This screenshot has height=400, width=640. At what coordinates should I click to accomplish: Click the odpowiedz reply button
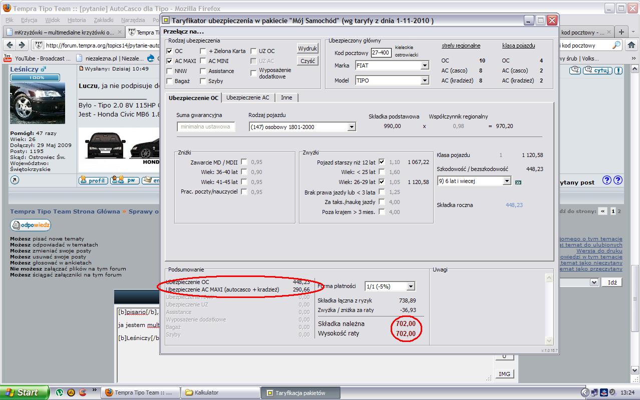click(x=31, y=225)
